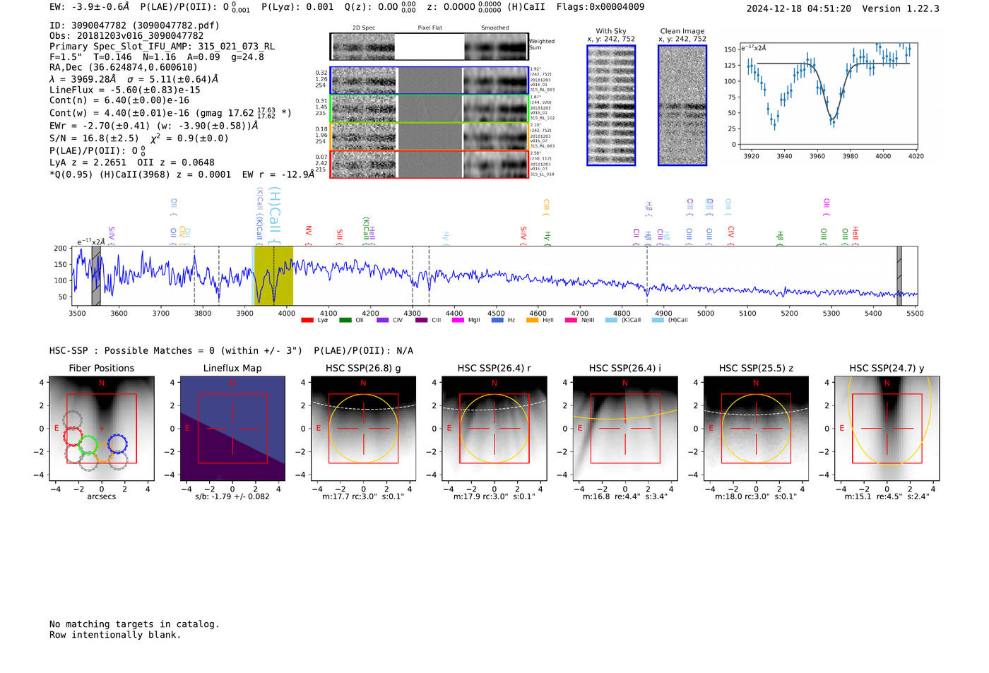Click the NeIII pink legend swatch
Screen dimensions: 989x673
click(x=571, y=320)
